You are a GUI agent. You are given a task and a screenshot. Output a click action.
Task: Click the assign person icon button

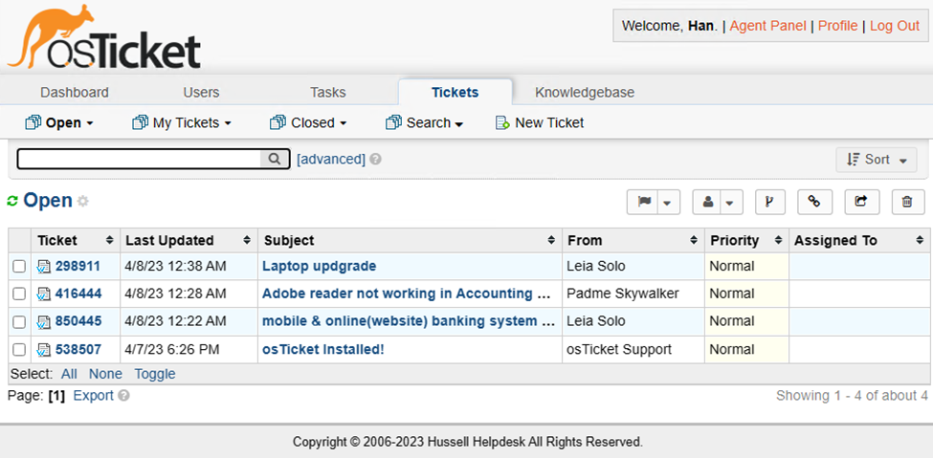708,202
